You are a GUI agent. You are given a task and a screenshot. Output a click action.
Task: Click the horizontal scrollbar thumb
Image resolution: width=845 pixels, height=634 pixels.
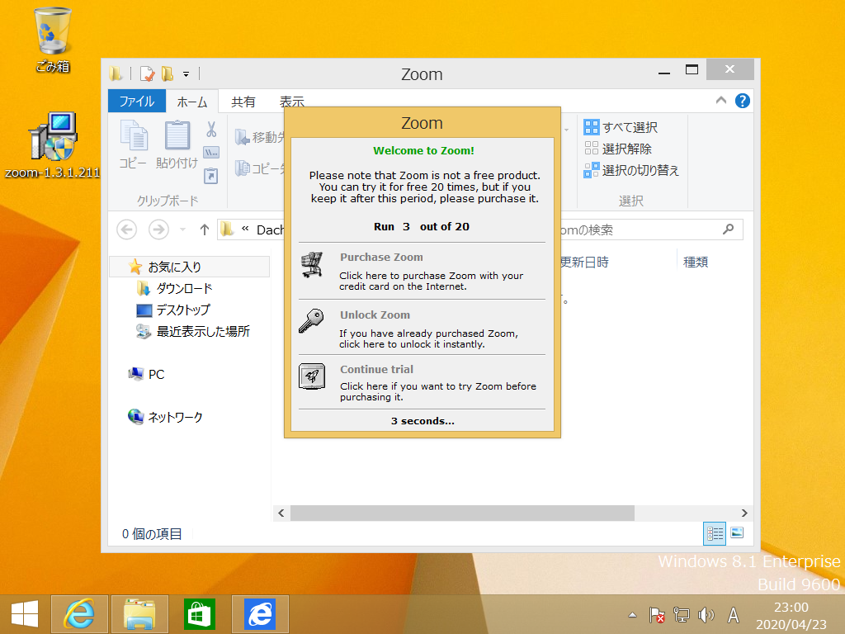(x=462, y=513)
